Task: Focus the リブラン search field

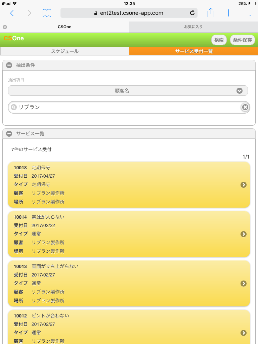Action: [x=129, y=107]
